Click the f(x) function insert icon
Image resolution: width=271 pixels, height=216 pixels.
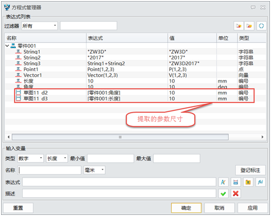coord(261,182)
